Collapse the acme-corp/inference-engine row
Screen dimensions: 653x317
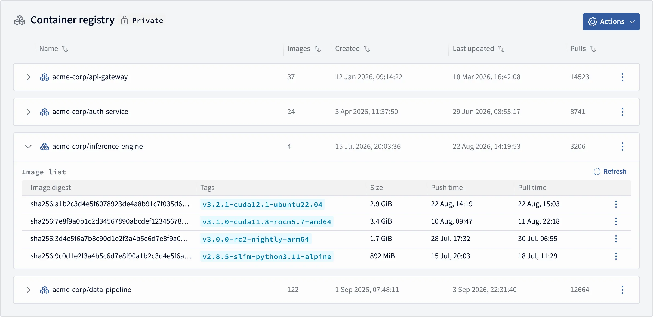(28, 147)
